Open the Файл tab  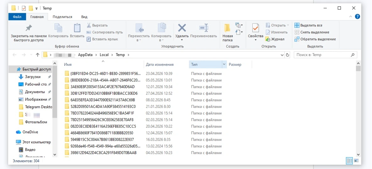point(17,17)
